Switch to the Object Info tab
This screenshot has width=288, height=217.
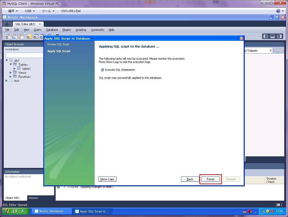tap(12, 198)
